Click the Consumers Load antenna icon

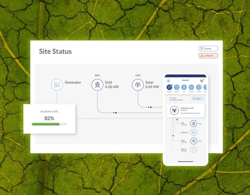pyautogui.click(x=174, y=110)
